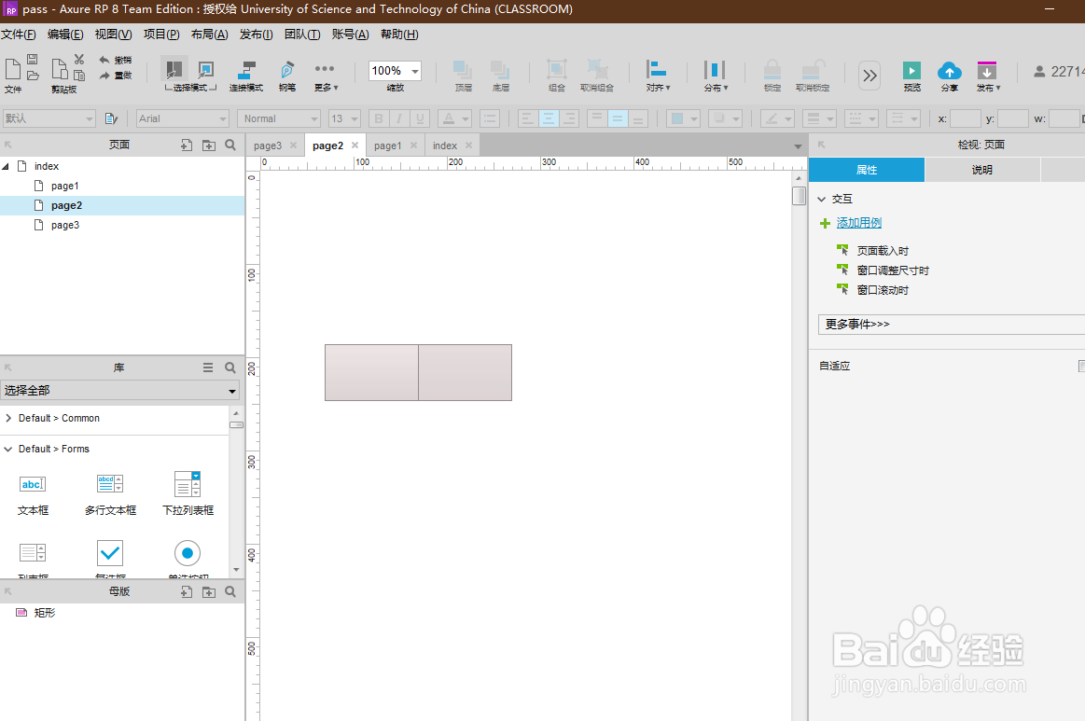Viewport: 1085px width, 721px height.
Task: Enable the 自适应 adaptive checkbox
Action: (1081, 366)
